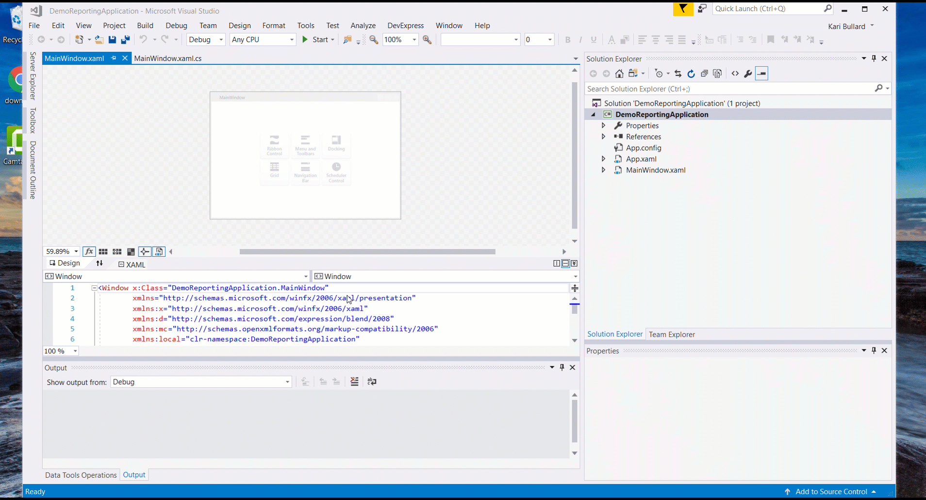Click the Output panel vertical scrollbar

pos(575,421)
